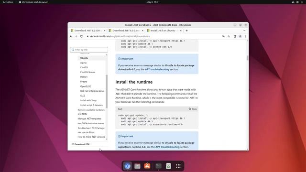
Task: Open the Chromium three-dot menu
Action: click(x=245, y=36)
